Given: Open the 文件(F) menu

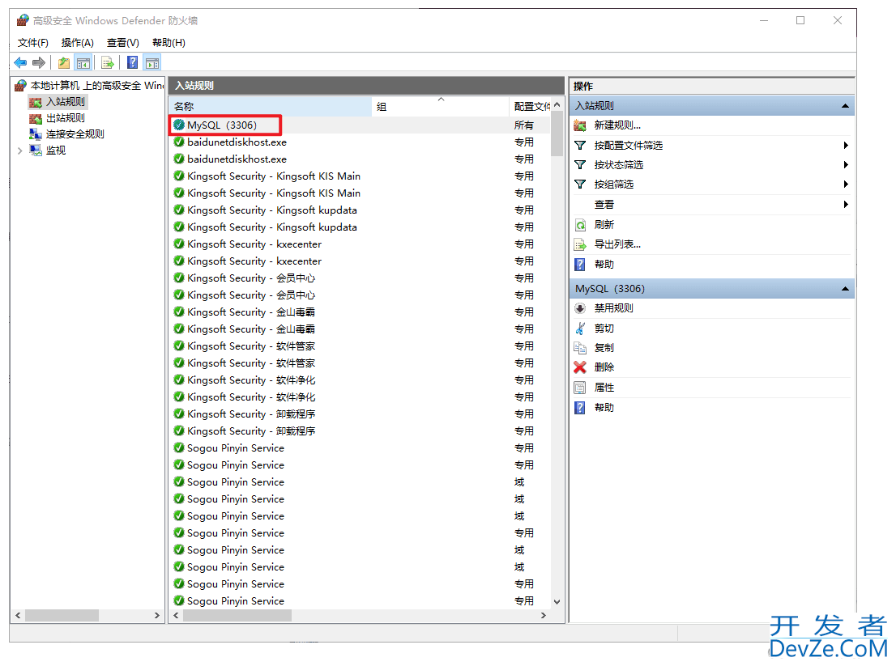Looking at the screenshot, I should pyautogui.click(x=32, y=43).
